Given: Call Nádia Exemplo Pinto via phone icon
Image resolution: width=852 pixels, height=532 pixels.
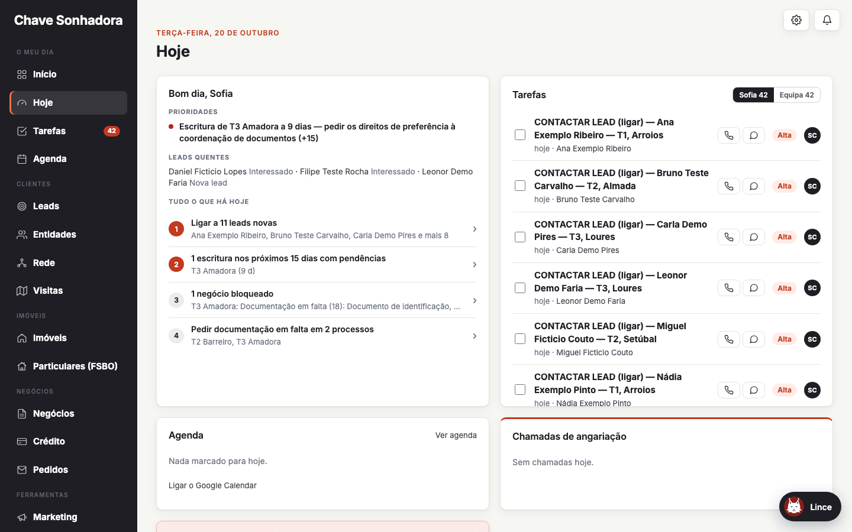Looking at the screenshot, I should (729, 390).
